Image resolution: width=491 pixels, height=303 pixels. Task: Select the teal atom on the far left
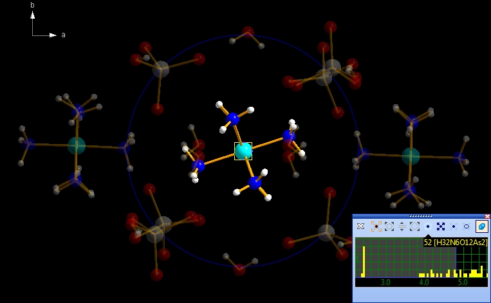tap(77, 145)
